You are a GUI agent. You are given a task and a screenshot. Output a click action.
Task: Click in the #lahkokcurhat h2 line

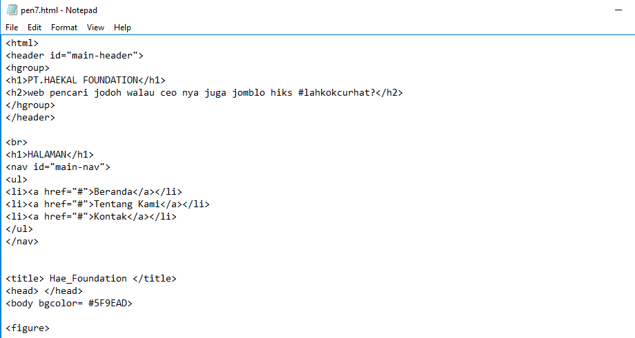(204, 93)
